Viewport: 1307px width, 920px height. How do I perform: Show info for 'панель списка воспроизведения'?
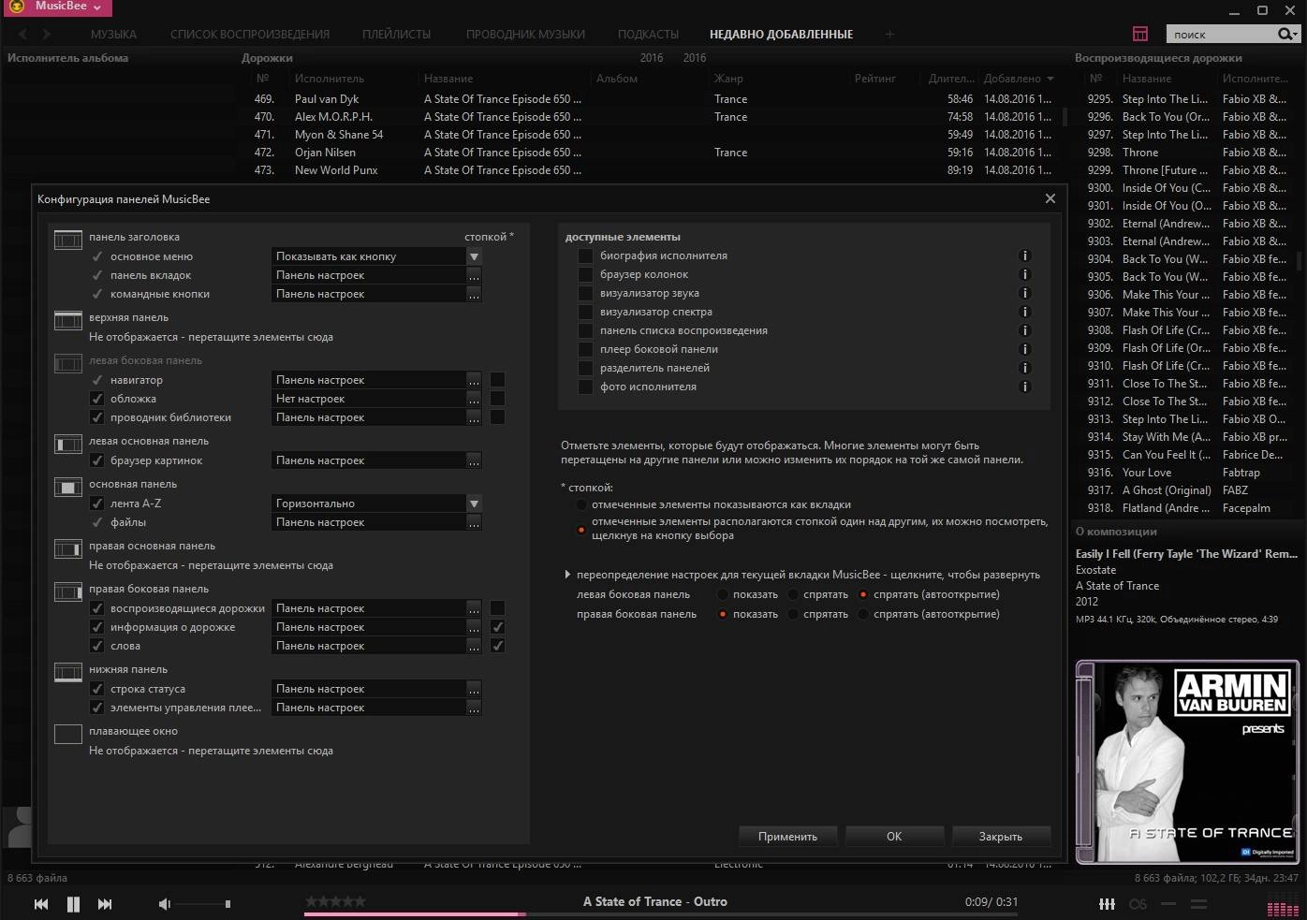[x=1024, y=330]
